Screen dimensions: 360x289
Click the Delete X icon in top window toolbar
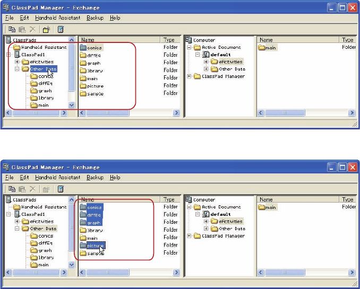(x=32, y=29)
